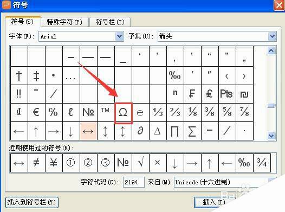Pick the double exclamation ‼ symbol
Screen dimensions: 285x212
point(19,94)
